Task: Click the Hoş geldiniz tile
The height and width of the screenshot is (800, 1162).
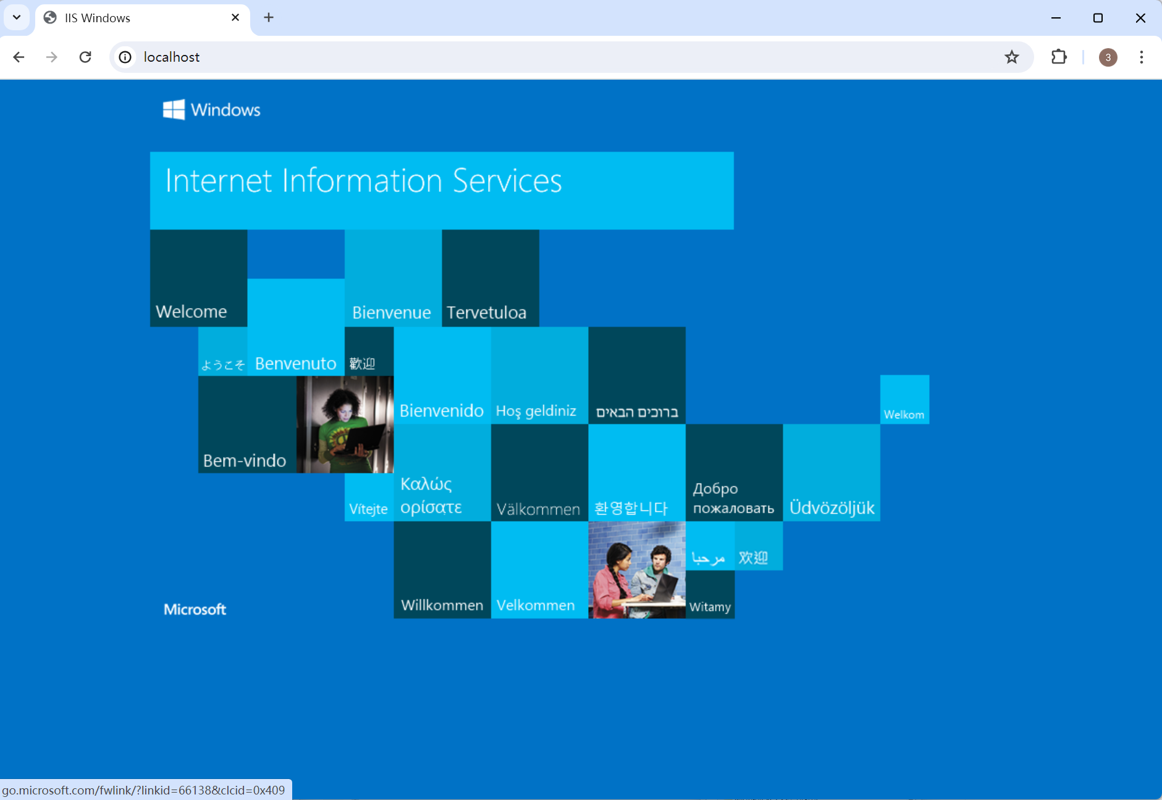Action: click(x=539, y=375)
